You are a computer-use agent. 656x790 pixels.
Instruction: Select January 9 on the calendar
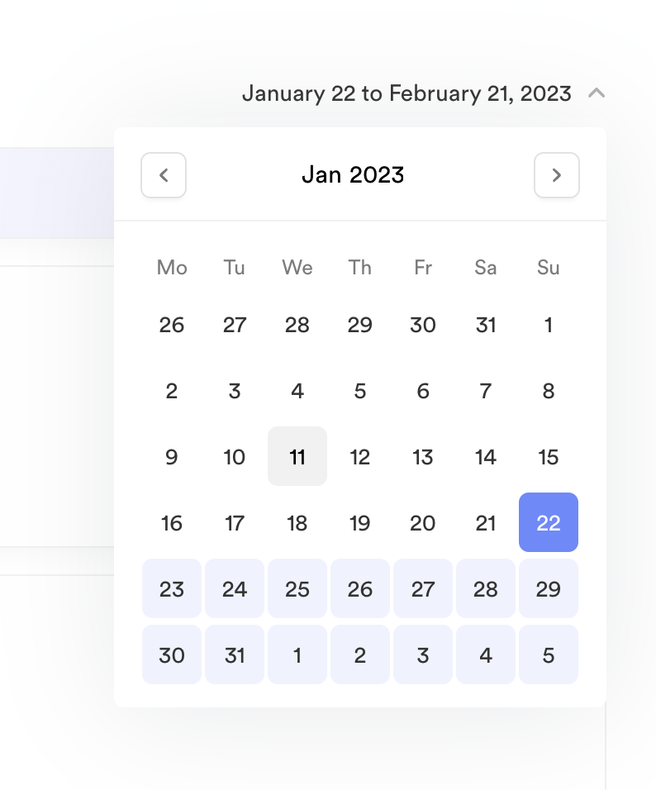pyautogui.click(x=172, y=456)
